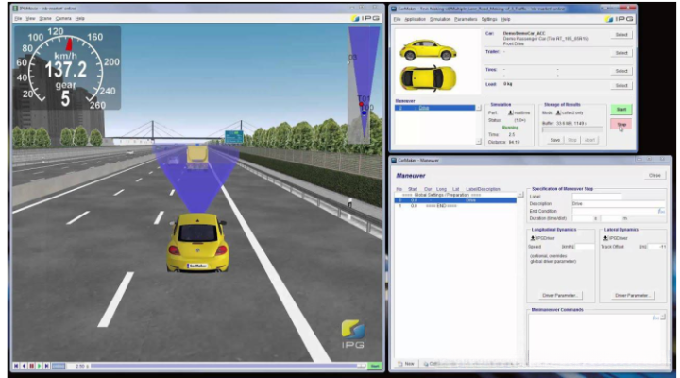Select the Drive row in CarMaker Maneuver list
This screenshot has width=680, height=378.
click(x=435, y=108)
